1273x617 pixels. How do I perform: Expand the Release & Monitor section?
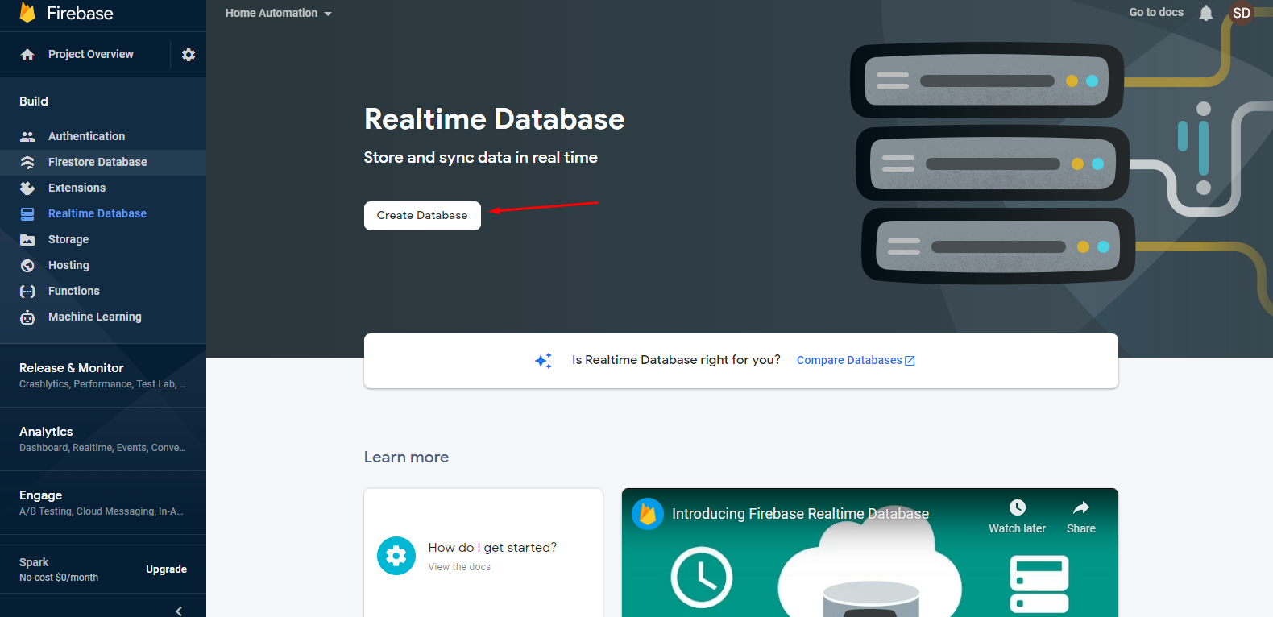(103, 375)
